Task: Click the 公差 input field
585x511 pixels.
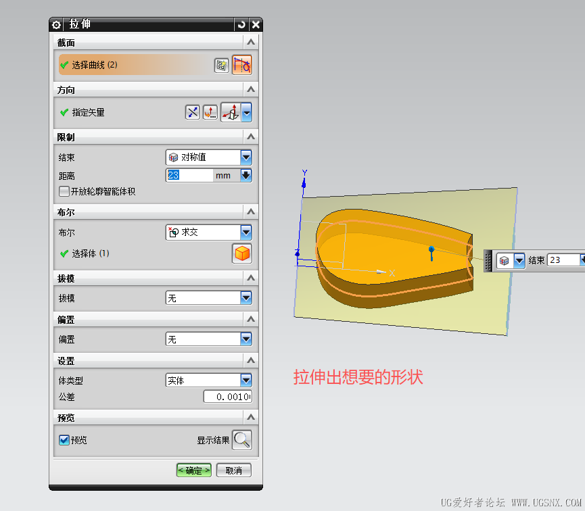Action: coord(228,397)
